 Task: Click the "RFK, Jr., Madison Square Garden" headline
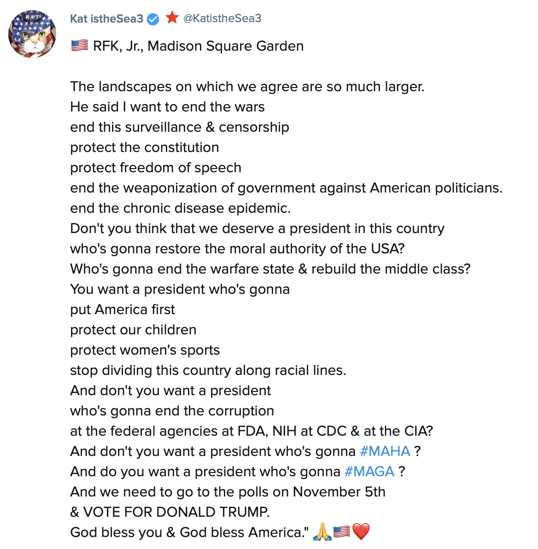pyautogui.click(x=198, y=46)
